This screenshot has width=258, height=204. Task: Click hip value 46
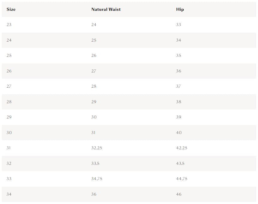coord(179,194)
